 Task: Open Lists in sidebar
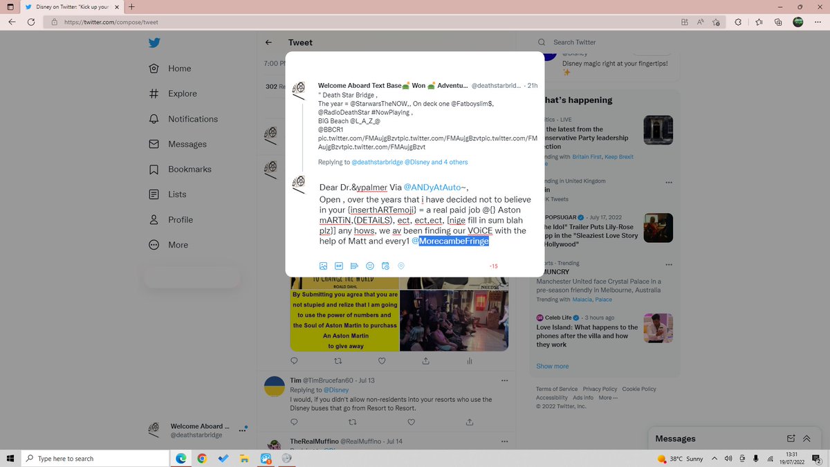pos(168,194)
